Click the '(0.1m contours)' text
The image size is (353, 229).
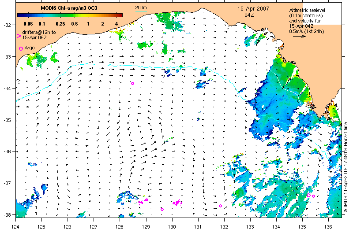(306, 15)
